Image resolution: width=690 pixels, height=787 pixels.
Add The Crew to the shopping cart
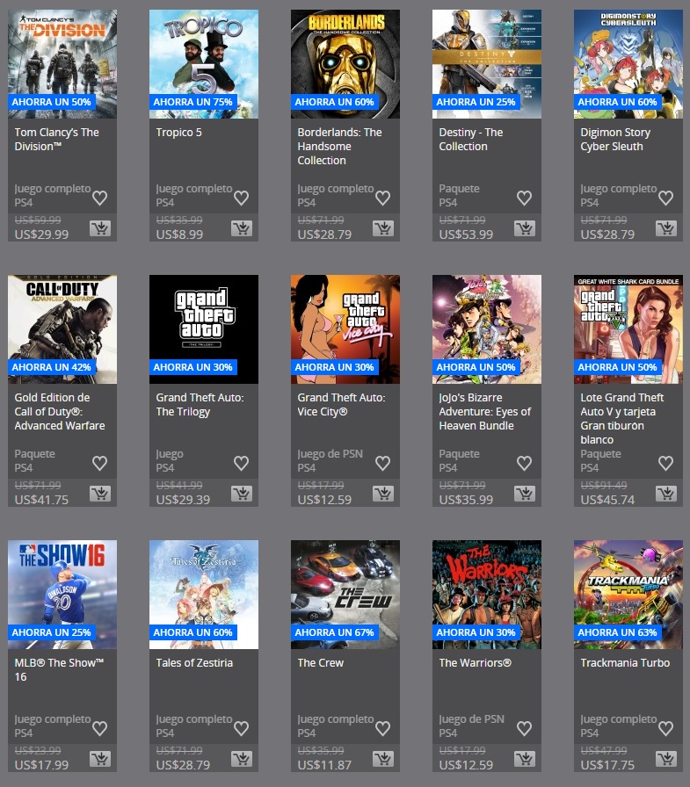point(382,759)
